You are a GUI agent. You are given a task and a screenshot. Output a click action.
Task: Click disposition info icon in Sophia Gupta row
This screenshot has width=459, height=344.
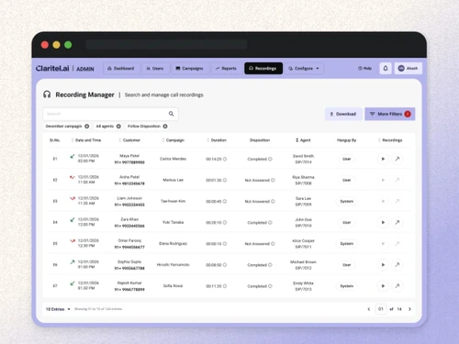[270, 265]
